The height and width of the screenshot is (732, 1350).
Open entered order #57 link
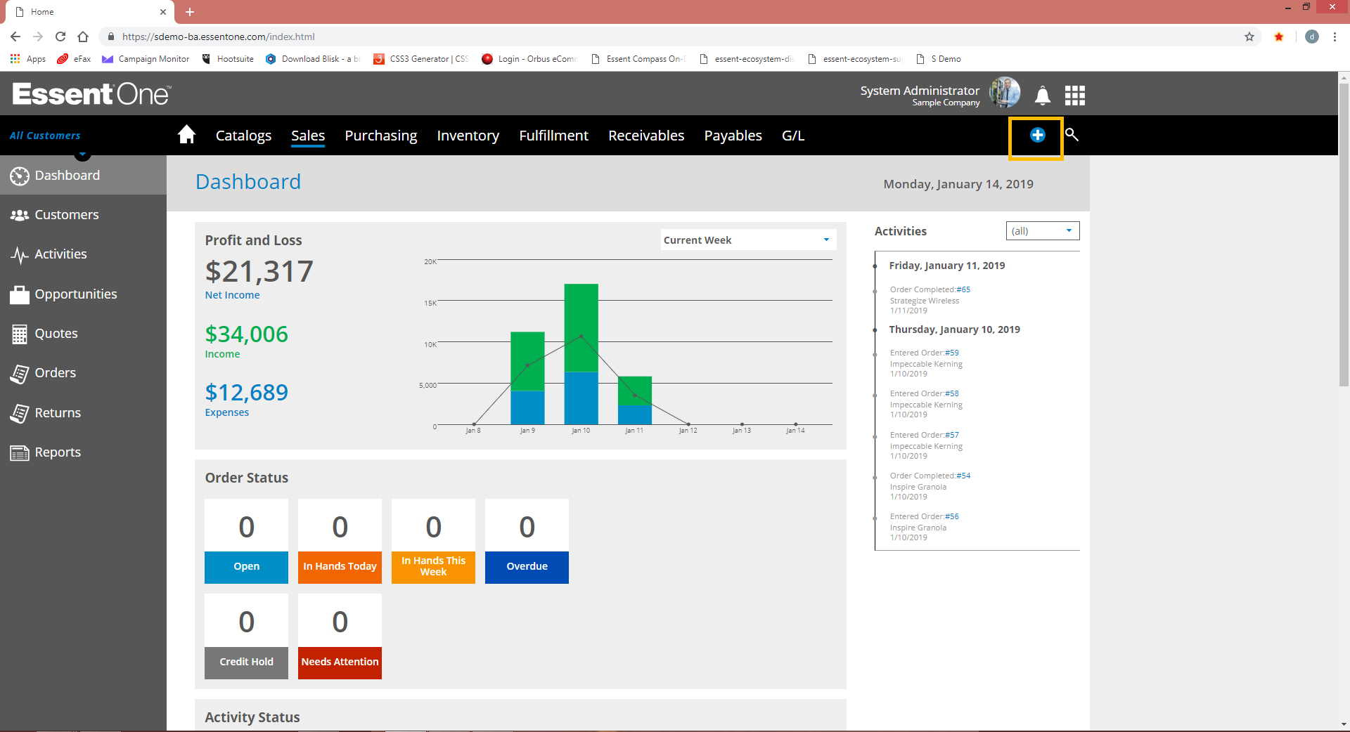pyautogui.click(x=952, y=435)
